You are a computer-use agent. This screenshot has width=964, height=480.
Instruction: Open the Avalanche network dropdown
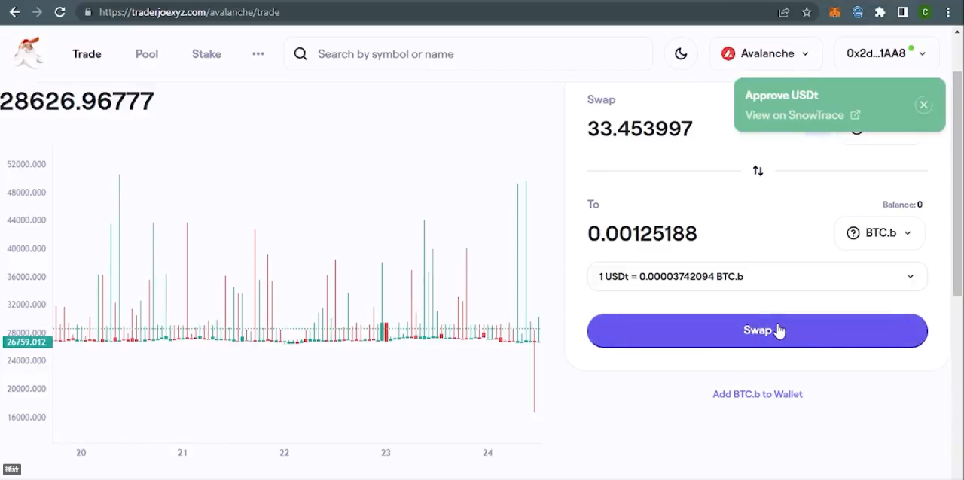[x=765, y=53]
